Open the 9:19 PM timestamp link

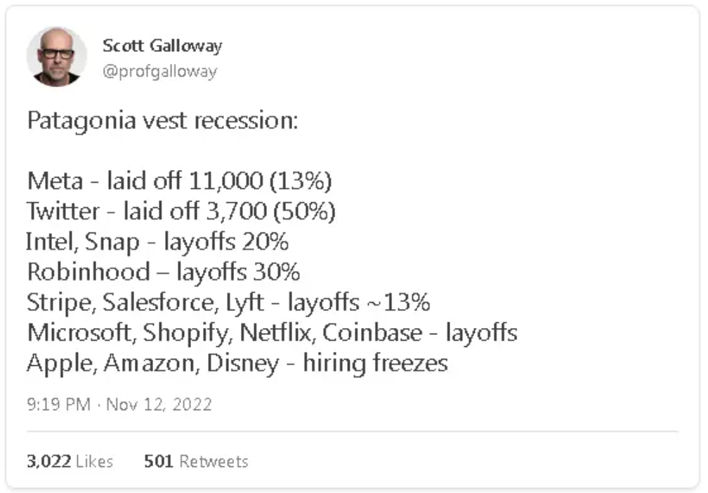point(59,405)
